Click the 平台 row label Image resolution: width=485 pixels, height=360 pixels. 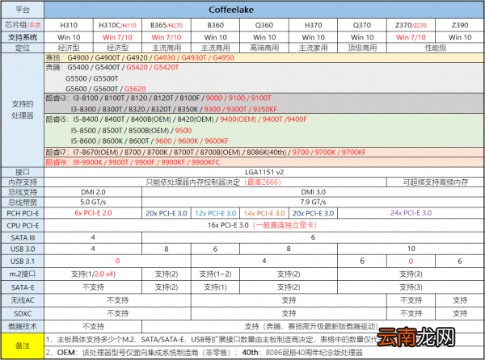click(x=23, y=10)
